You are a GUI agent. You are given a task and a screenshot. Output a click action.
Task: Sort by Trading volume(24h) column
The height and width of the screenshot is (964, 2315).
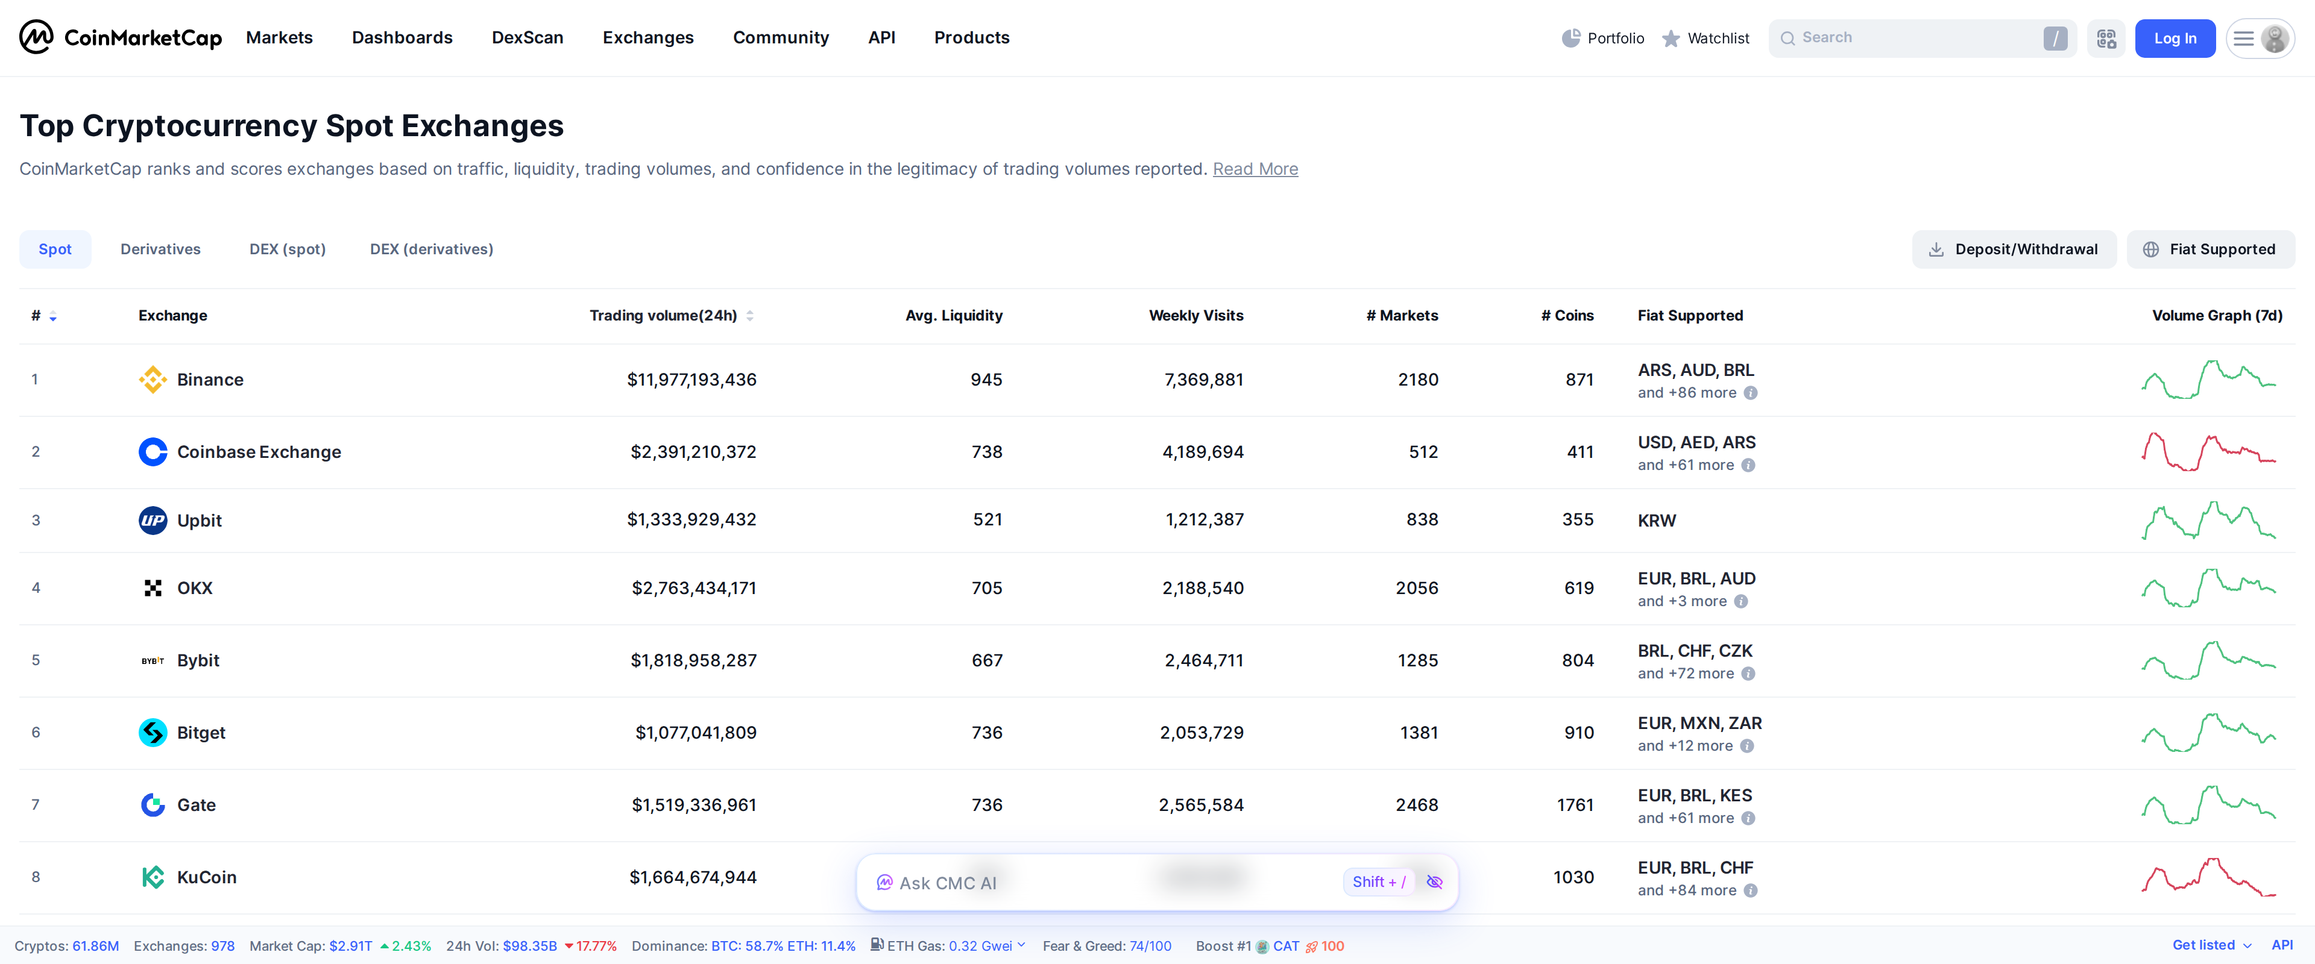click(x=672, y=315)
